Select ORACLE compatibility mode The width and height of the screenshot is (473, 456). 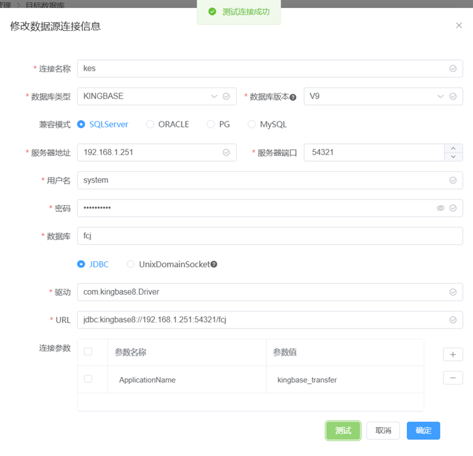pos(167,124)
